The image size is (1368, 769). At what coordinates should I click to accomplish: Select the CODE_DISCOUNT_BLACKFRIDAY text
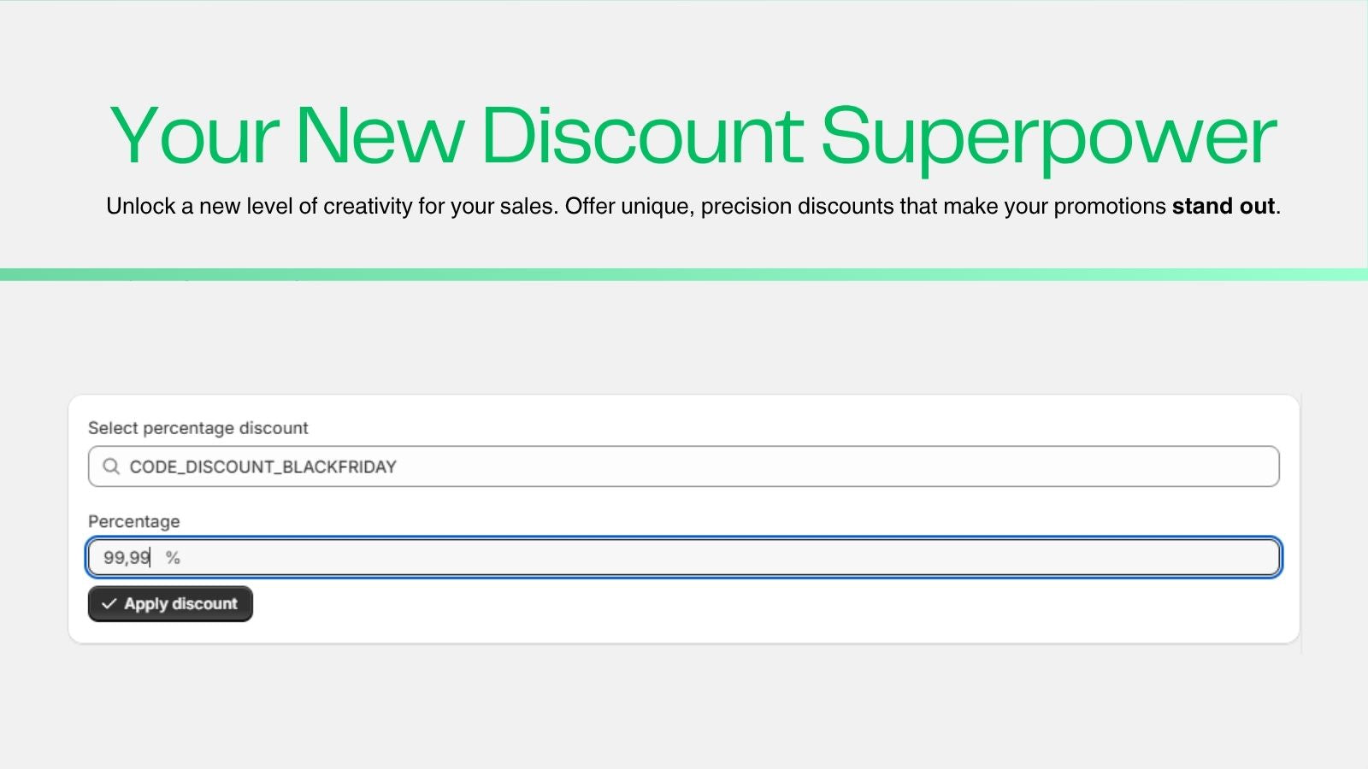click(x=263, y=467)
